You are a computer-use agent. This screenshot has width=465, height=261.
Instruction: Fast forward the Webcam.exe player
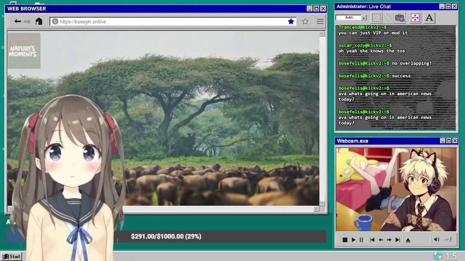tap(389, 240)
